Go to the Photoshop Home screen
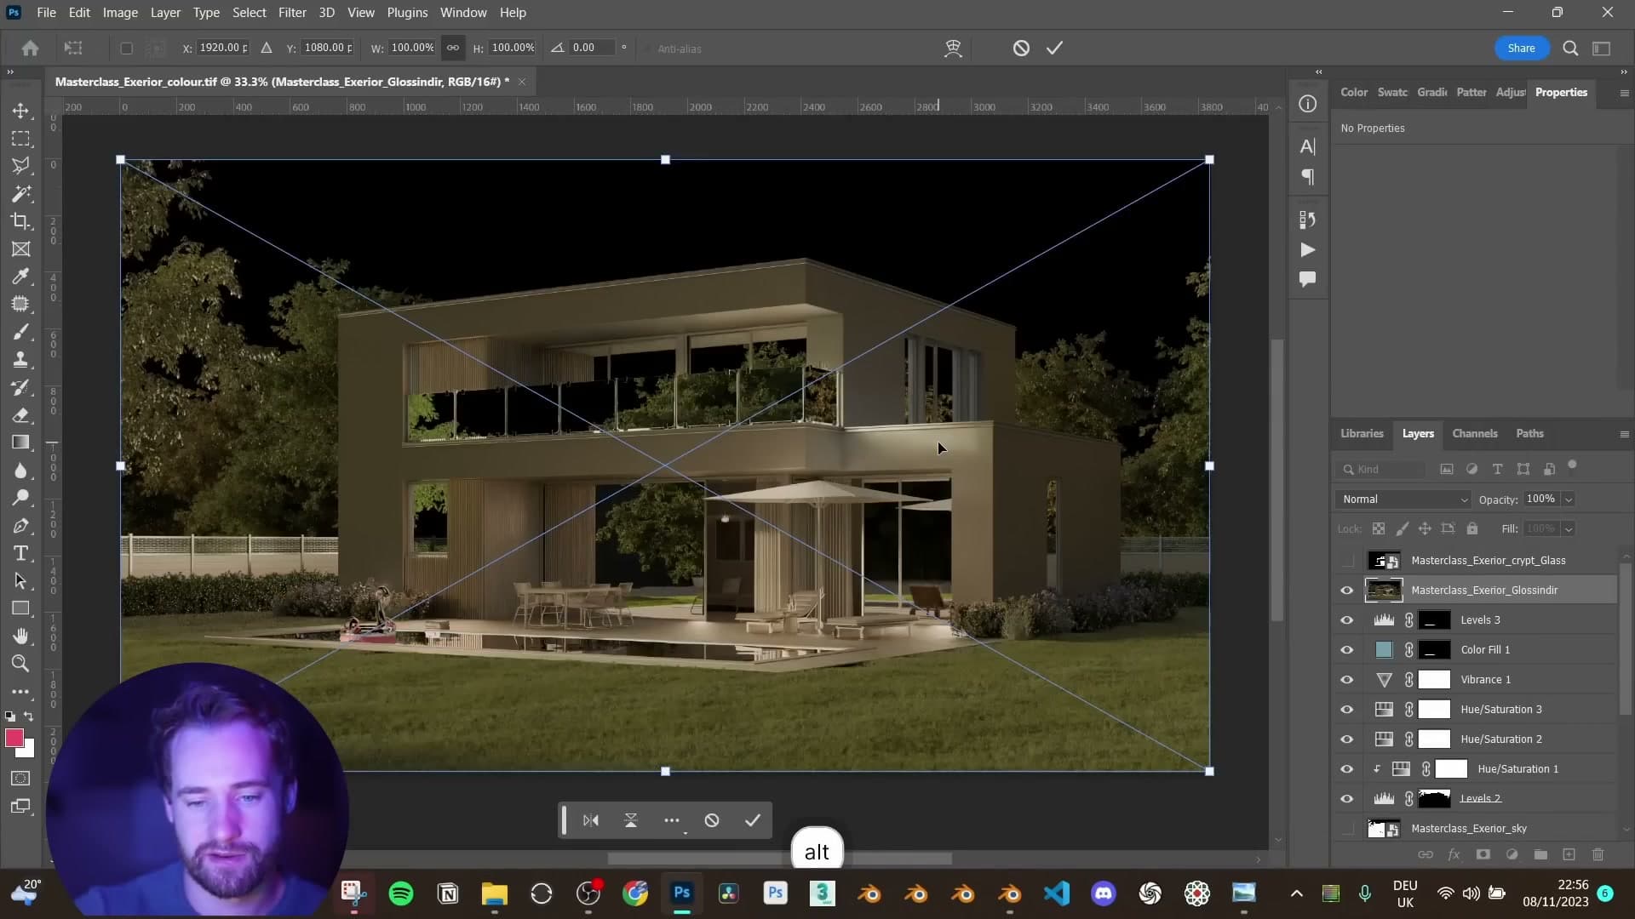 tap(31, 49)
